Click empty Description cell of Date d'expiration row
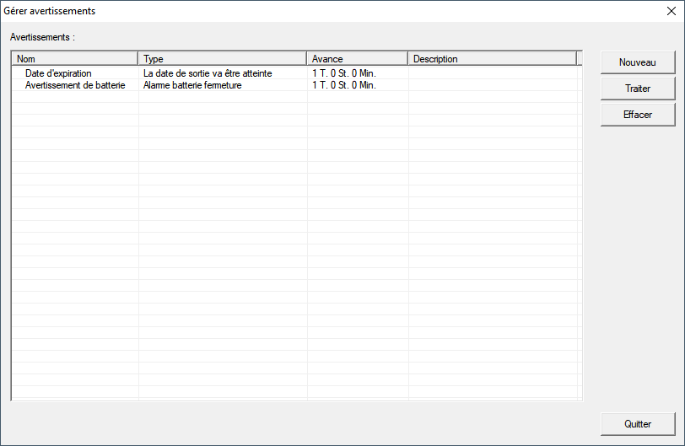This screenshot has width=685, height=446. coord(492,73)
